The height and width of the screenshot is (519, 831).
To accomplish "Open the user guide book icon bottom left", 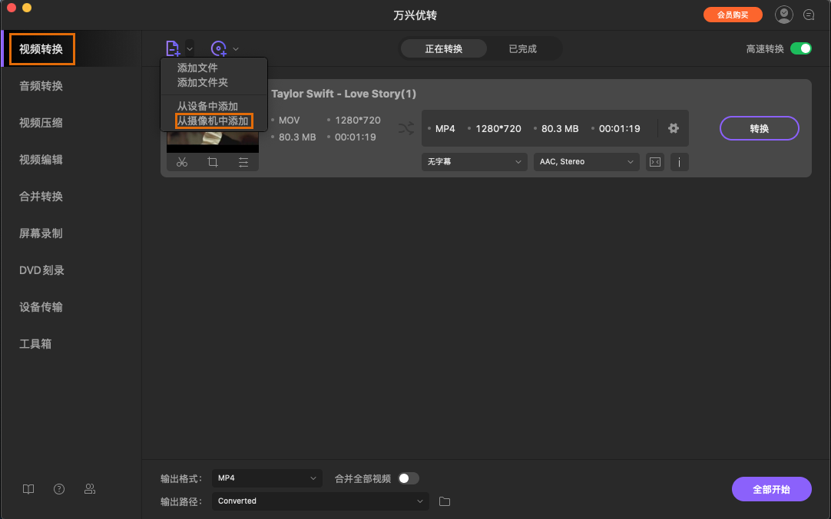I will 28,489.
